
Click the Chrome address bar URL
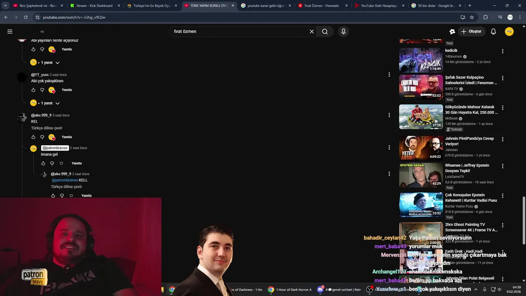coord(74,17)
